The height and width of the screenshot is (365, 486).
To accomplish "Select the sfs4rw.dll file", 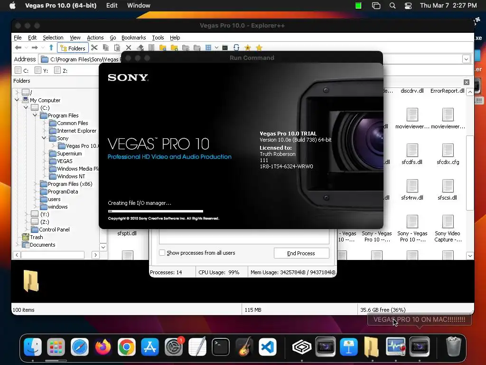I will 412,190.
